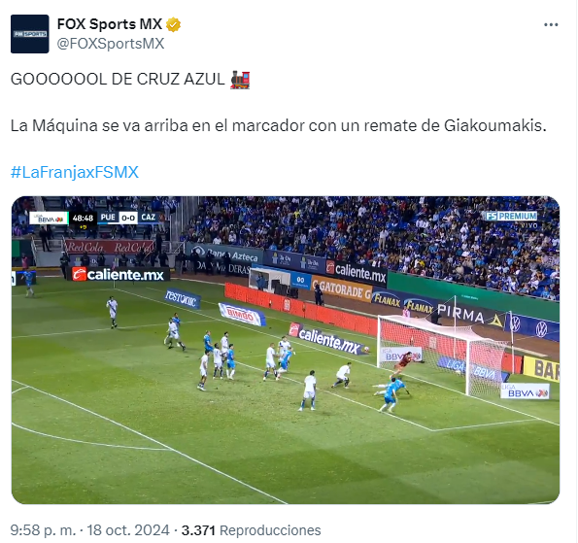Open the #LaFranjaxFSMX hashtag
Image resolution: width=578 pixels, height=543 pixels.
[x=75, y=173]
